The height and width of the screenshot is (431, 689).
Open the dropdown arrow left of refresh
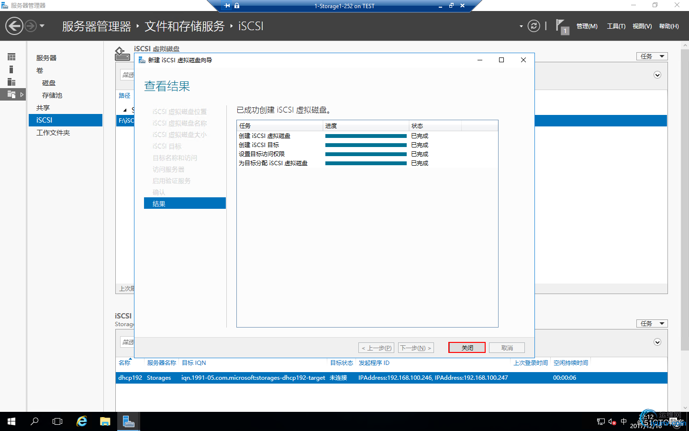521,26
